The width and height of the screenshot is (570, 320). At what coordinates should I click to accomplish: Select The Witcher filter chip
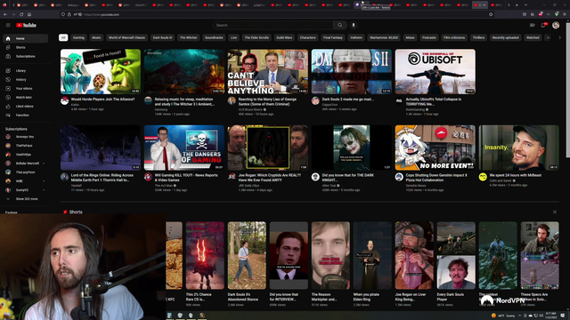tap(189, 37)
